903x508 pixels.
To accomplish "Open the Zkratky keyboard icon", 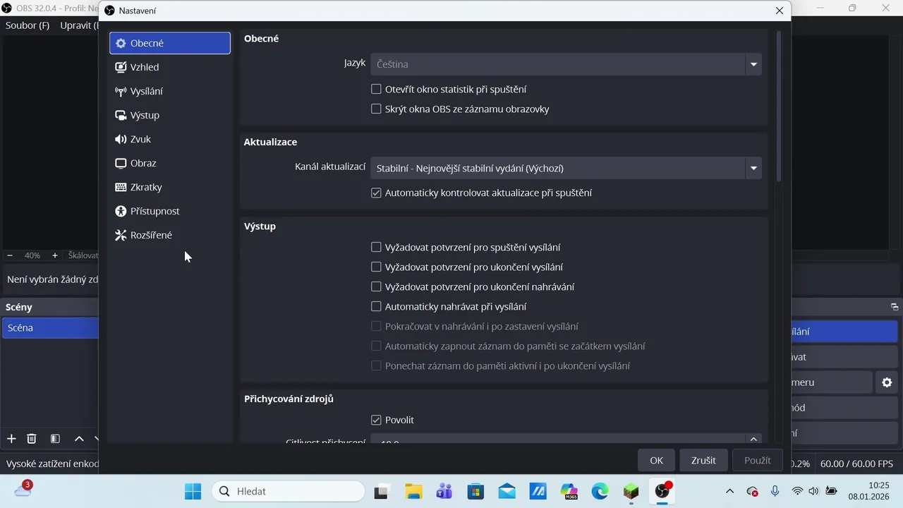I will 121,187.
